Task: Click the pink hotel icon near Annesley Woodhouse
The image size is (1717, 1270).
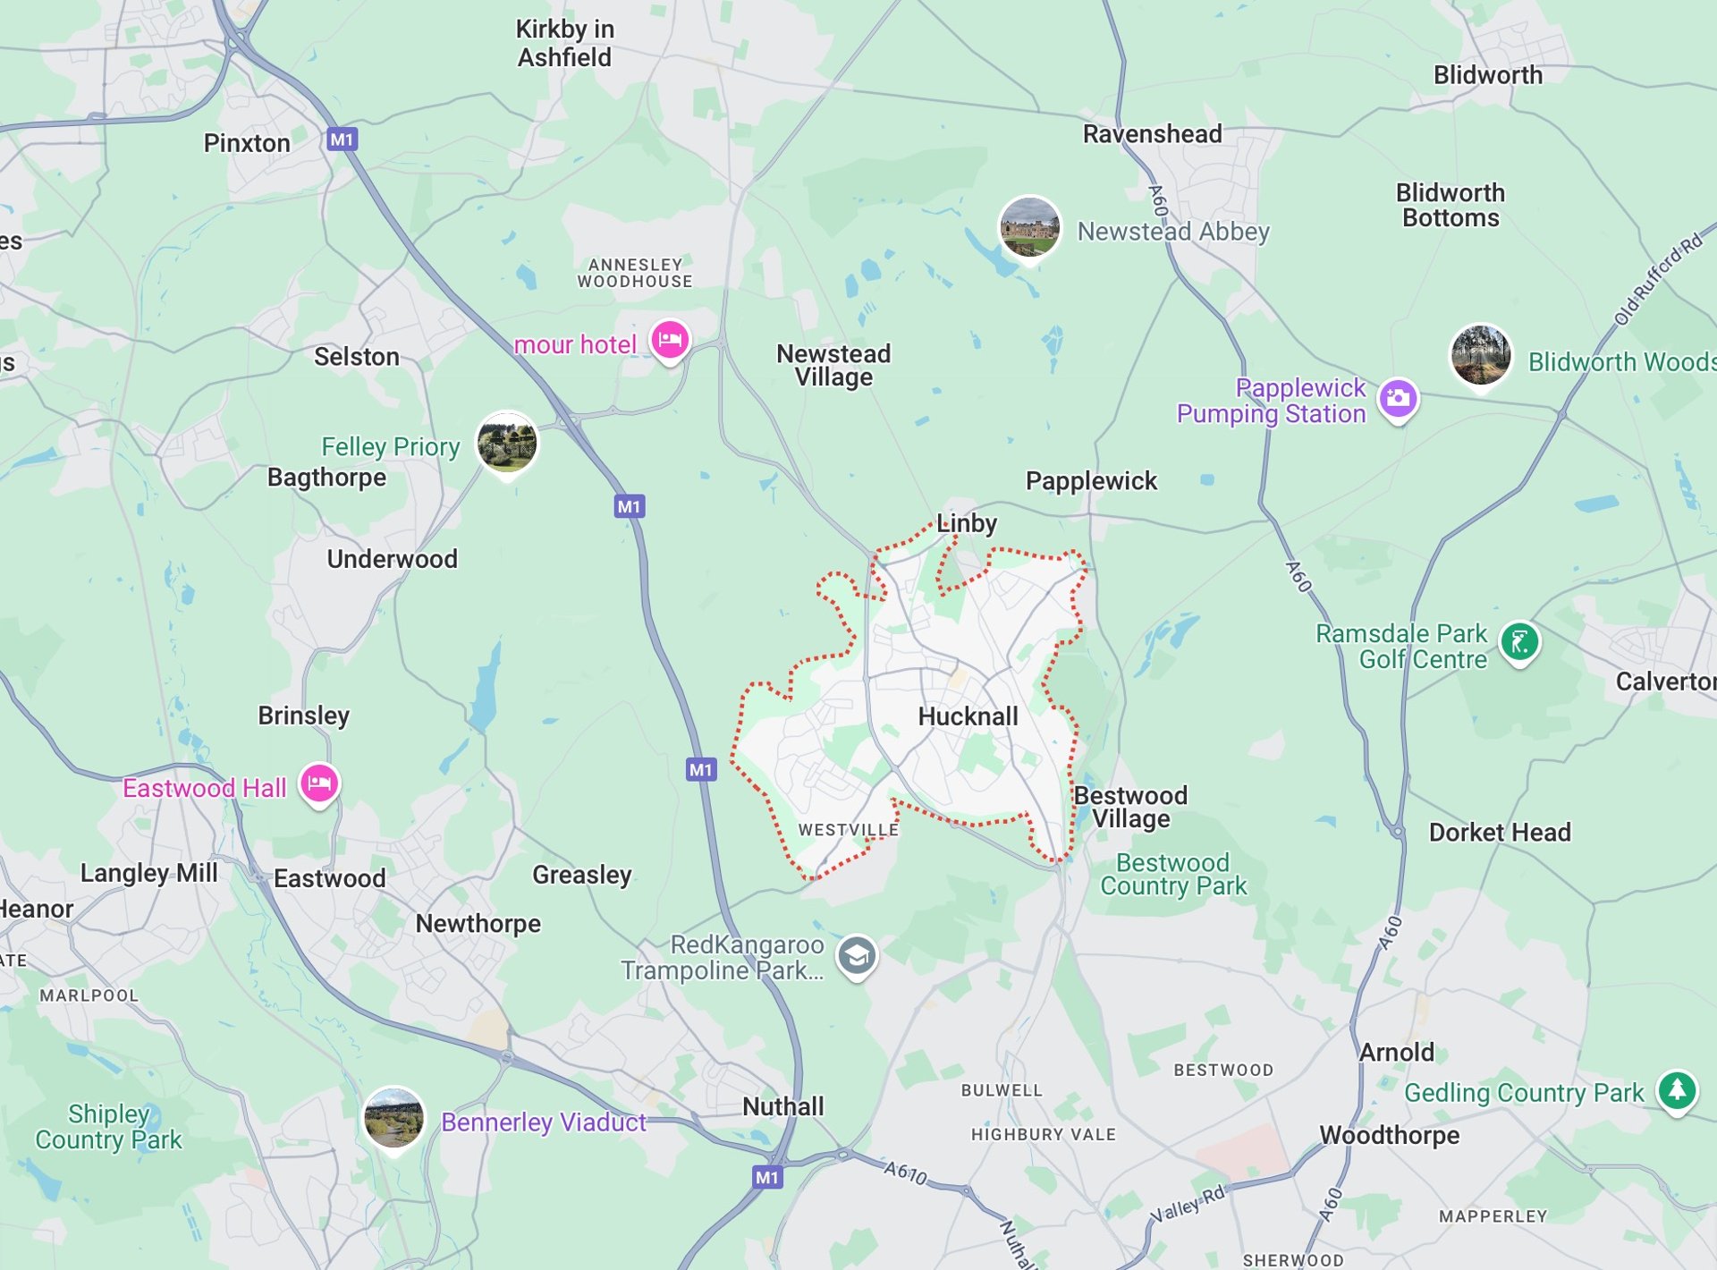Action: [670, 341]
